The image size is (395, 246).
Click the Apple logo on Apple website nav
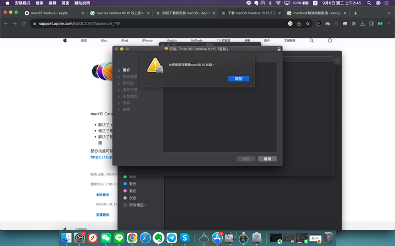[65, 40]
